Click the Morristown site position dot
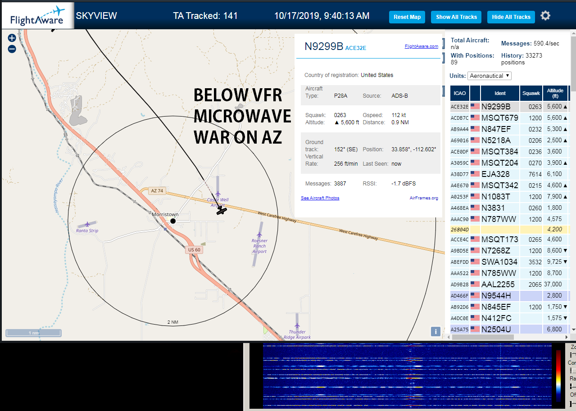Image resolution: width=576 pixels, height=411 pixels. point(173,221)
